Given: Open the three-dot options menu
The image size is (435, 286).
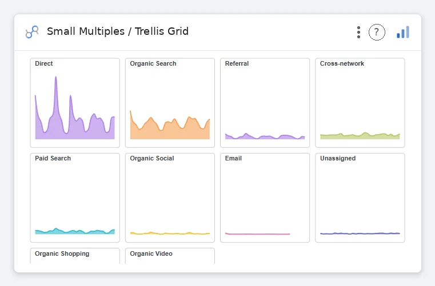Looking at the screenshot, I should pyautogui.click(x=358, y=32).
